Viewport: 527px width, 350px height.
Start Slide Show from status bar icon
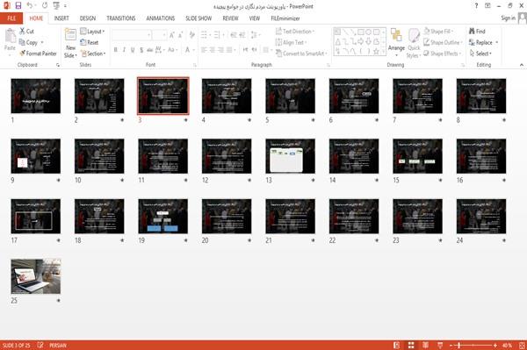tap(440, 345)
